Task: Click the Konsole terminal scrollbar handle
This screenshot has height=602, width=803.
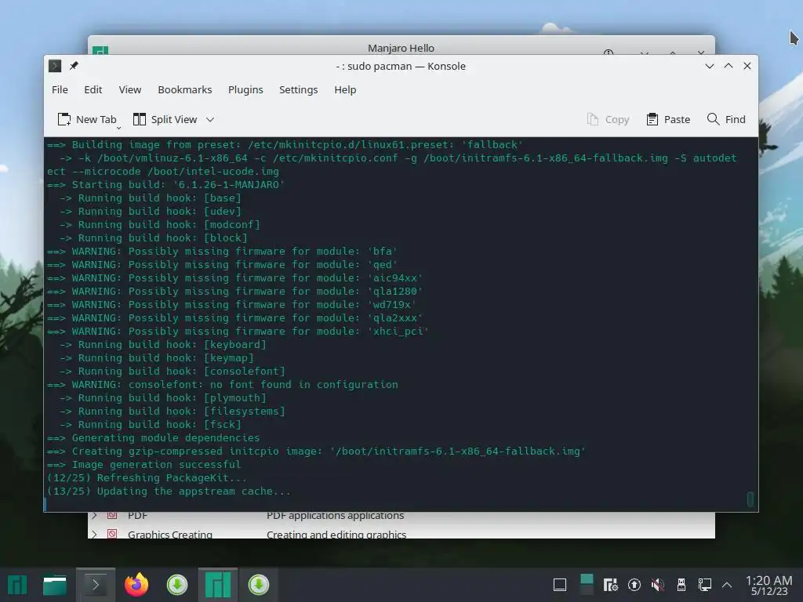Action: [x=750, y=499]
